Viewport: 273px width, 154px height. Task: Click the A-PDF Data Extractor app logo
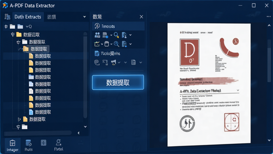(5, 5)
